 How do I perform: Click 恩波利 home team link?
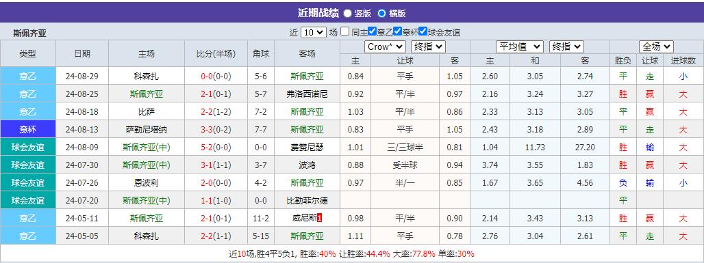[147, 183]
